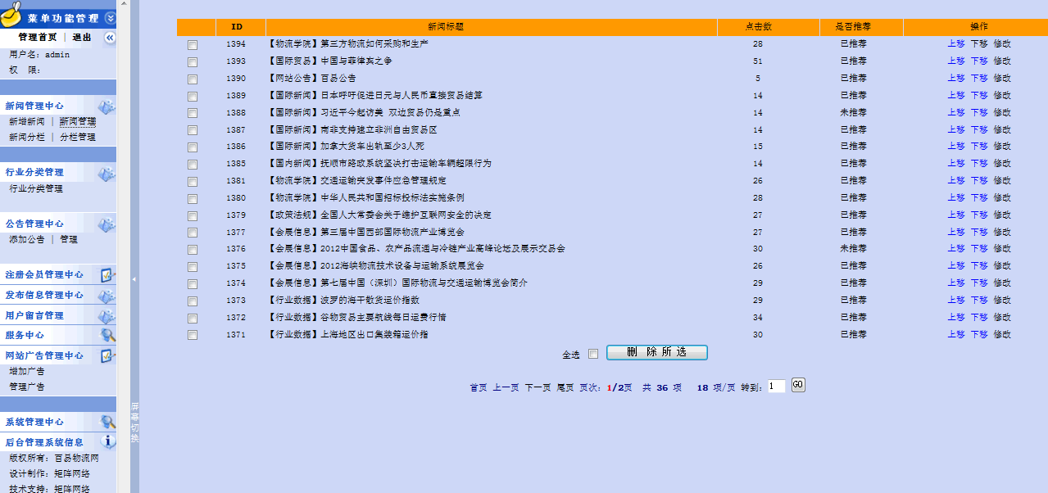The width and height of the screenshot is (1048, 493).
Task: Expand the 发布信息管理中心 section
Action: tap(44, 295)
